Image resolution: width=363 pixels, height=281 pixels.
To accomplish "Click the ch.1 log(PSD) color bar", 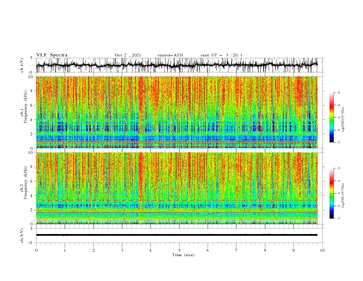I will point(331,117).
